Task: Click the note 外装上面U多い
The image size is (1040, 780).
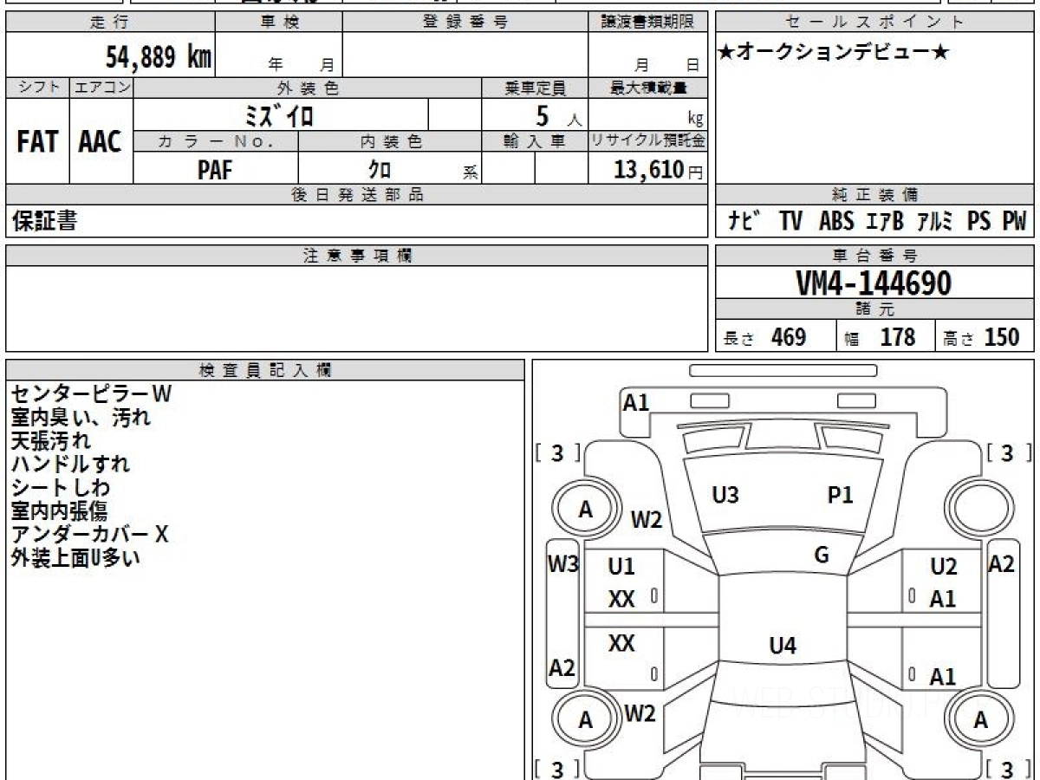Action: [x=76, y=558]
